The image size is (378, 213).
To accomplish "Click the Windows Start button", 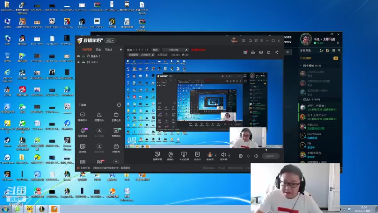I will [x=5, y=209].
